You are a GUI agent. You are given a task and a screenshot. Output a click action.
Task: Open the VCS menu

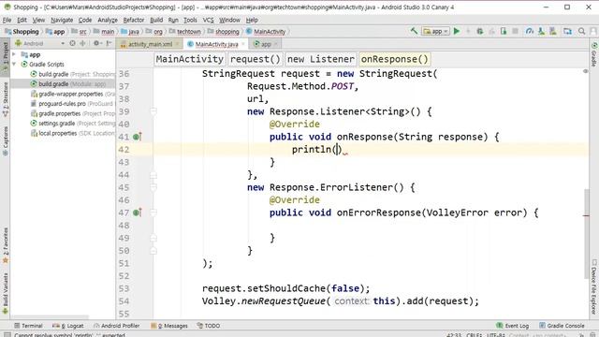208,20
